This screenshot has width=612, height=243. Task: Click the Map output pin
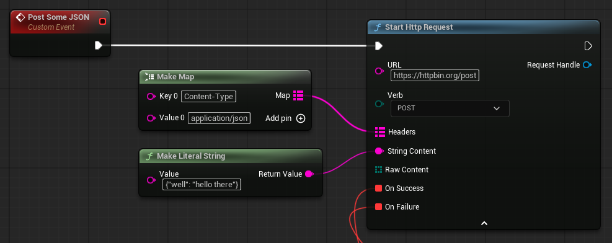click(x=298, y=95)
